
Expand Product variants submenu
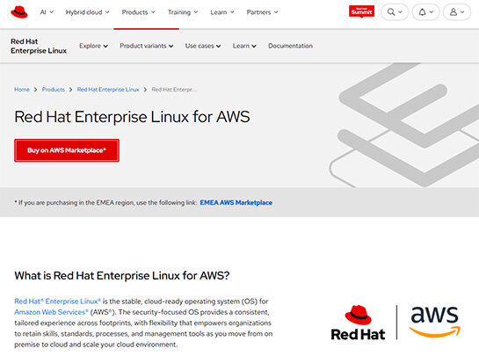coord(146,46)
